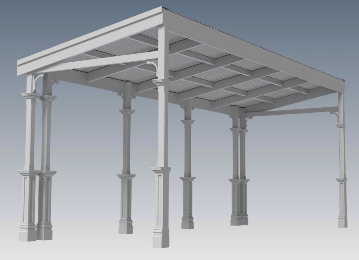Select the far right rear column
Image resolution: width=359 pixels, height=260 pixels.
click(342, 153)
